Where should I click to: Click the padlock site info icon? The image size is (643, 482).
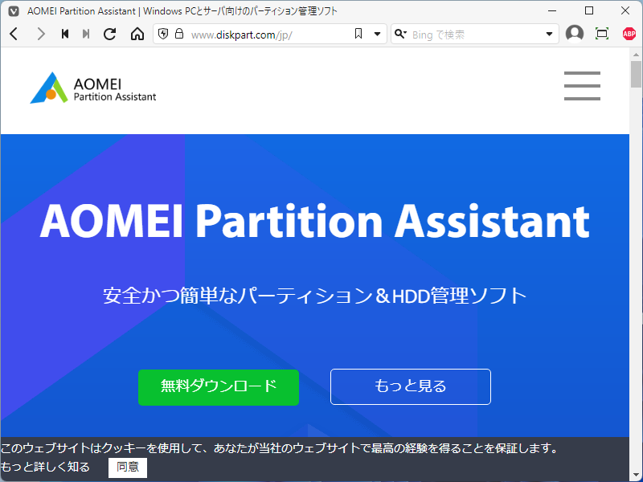pyautogui.click(x=179, y=34)
